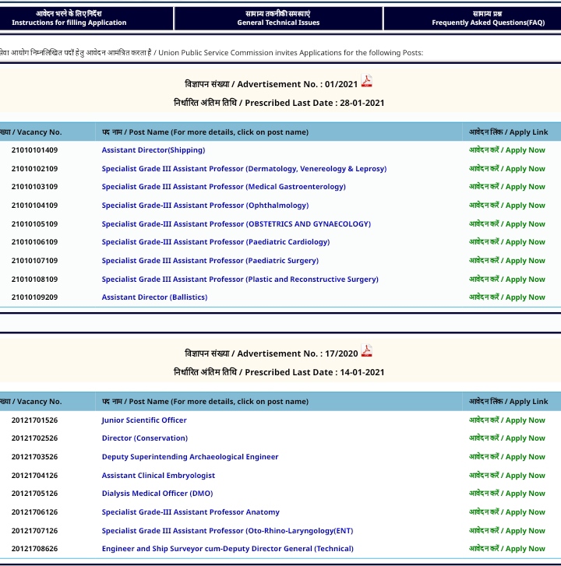Apply Now for vacancy 21010108109
The image size is (561, 566).
click(x=507, y=279)
